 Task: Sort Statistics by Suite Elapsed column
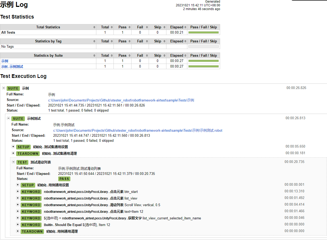[x=177, y=55]
